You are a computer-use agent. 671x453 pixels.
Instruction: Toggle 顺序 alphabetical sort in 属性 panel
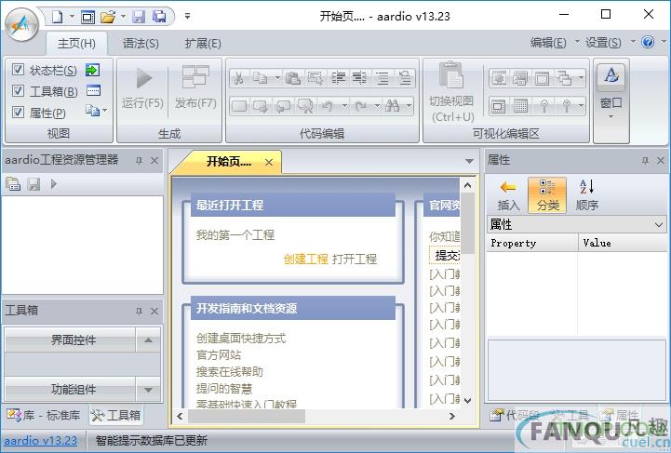(586, 195)
